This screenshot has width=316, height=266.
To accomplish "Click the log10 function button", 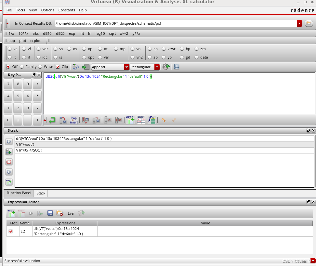I will coord(100,33).
